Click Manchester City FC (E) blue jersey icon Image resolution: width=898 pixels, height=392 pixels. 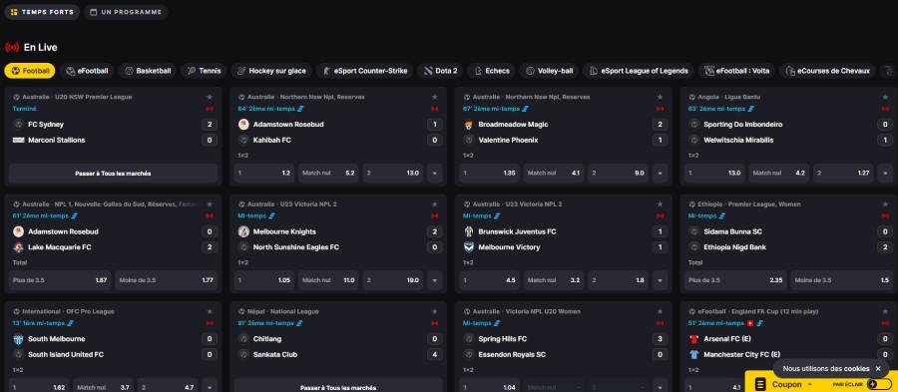tap(694, 354)
